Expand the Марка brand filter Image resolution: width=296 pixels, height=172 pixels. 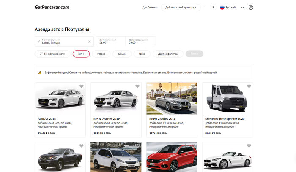coord(101,54)
